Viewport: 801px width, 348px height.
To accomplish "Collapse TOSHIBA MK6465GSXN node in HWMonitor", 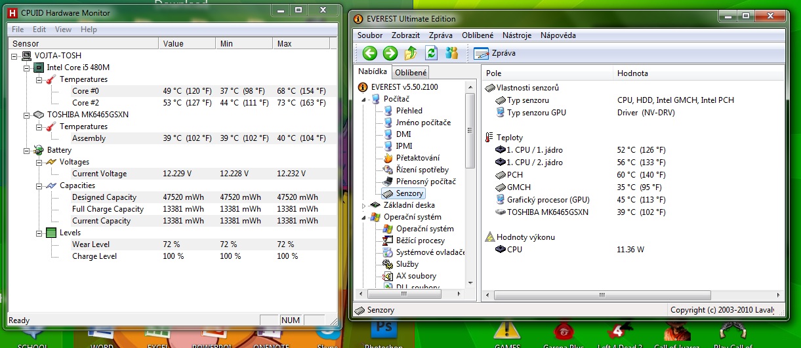I will click(x=27, y=115).
